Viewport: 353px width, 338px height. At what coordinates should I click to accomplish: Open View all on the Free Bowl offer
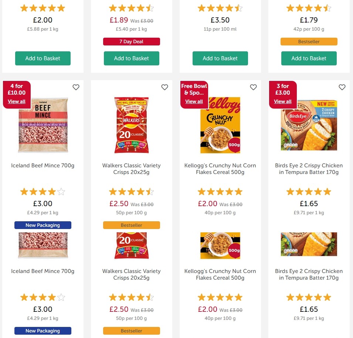click(194, 101)
